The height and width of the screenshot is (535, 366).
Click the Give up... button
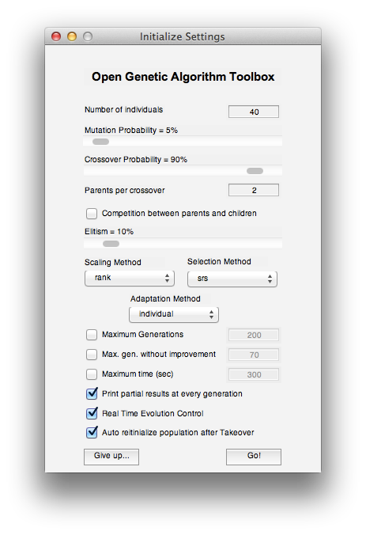111,457
